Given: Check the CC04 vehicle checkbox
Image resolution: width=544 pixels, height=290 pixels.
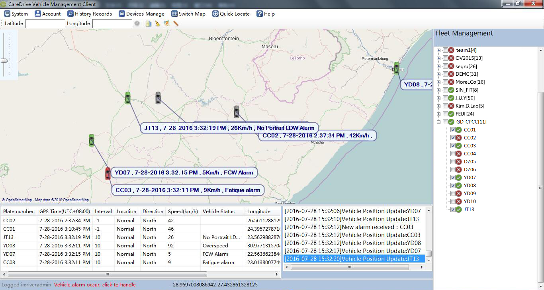Looking at the screenshot, I should (x=453, y=154).
